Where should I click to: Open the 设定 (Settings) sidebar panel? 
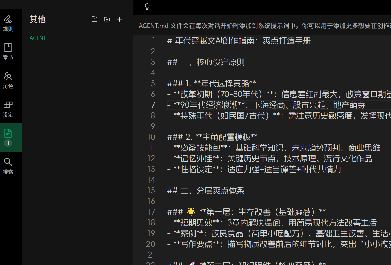click(x=8, y=109)
